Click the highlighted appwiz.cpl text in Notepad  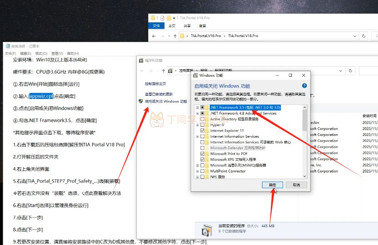(x=41, y=96)
